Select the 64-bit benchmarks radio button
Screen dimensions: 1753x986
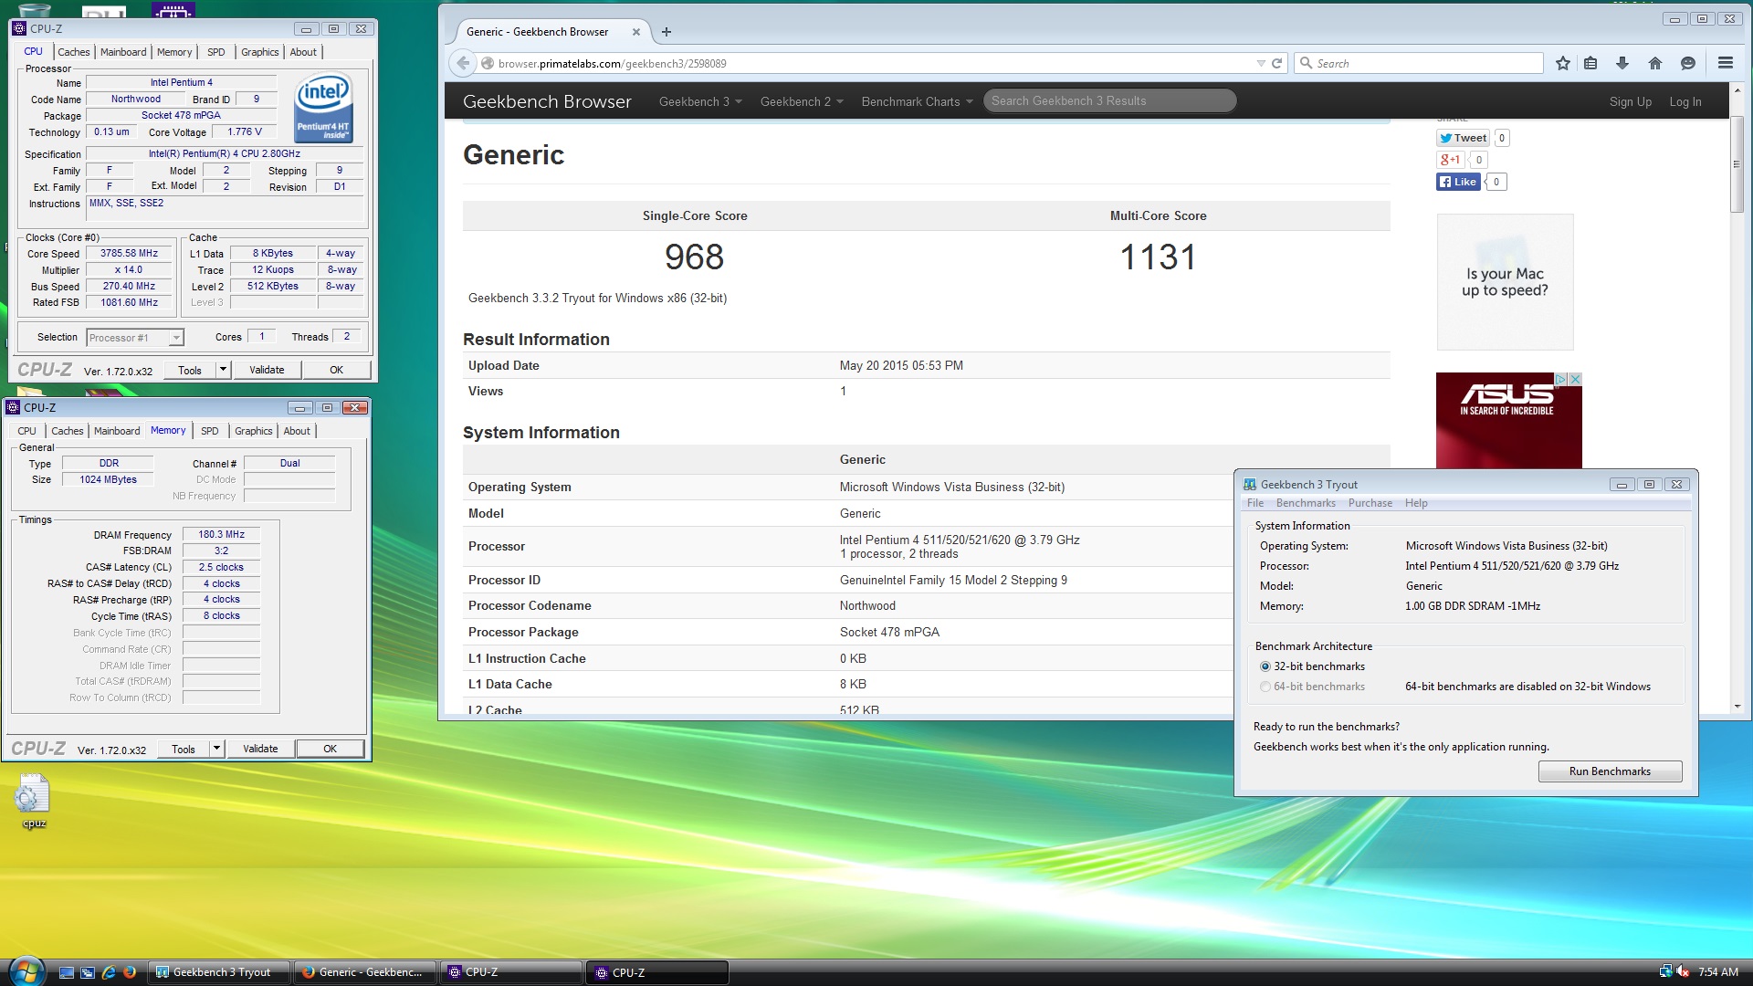coord(1265,687)
